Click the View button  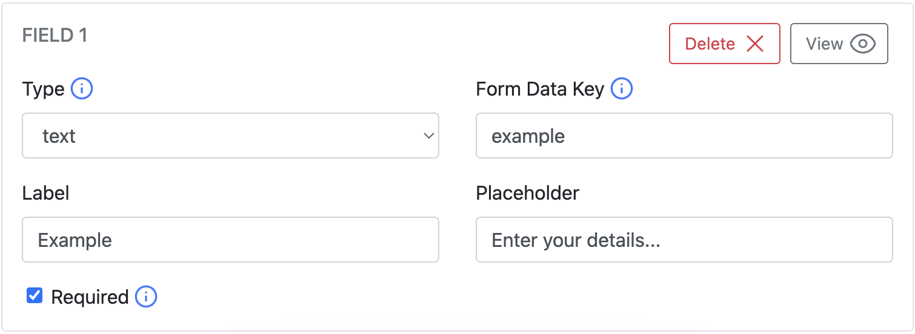(839, 44)
